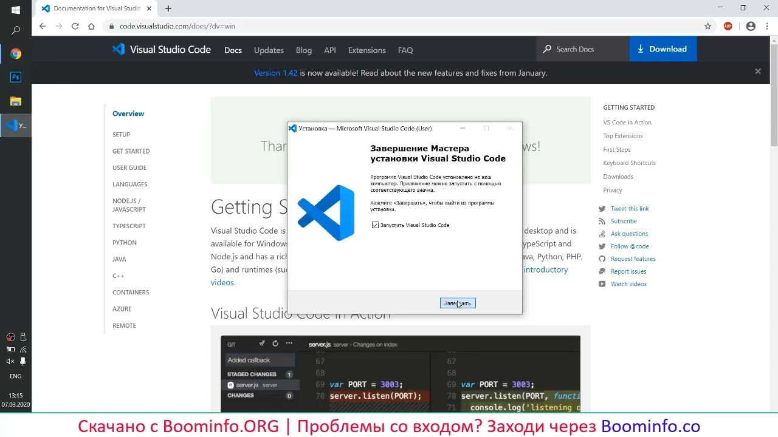Click the taskbar search icon
Image resolution: width=778 pixels, height=437 pixels.
pyautogui.click(x=16, y=30)
